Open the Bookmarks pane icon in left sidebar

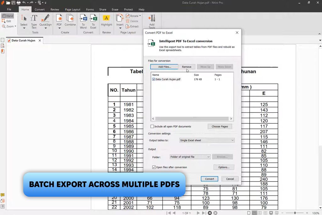click(x=3, y=51)
